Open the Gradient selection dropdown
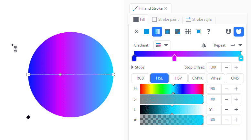Image resolution: width=251 pixels, height=140 pixels. 162,45
